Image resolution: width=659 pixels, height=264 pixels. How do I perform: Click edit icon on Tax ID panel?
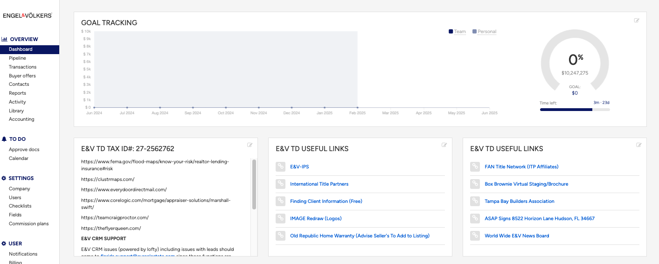250,145
